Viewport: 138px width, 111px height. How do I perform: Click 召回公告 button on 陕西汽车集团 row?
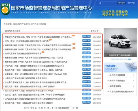[x=86, y=53]
